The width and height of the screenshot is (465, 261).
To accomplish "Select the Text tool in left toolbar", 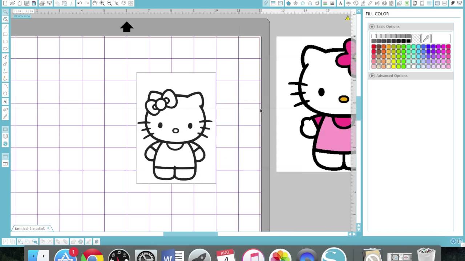I will 5,102.
